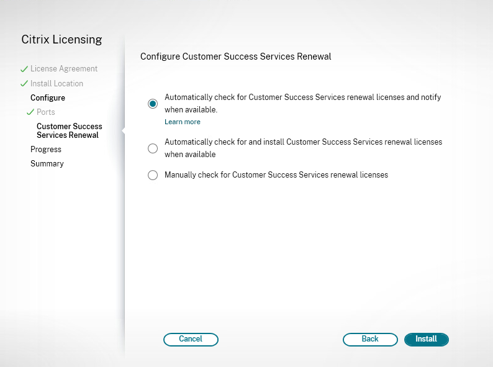This screenshot has width=493, height=367.
Task: Select the Configure step in sidebar
Action: tap(48, 98)
